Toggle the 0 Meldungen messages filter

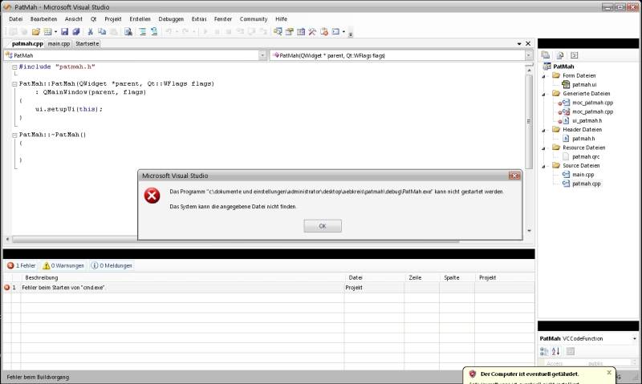click(112, 265)
